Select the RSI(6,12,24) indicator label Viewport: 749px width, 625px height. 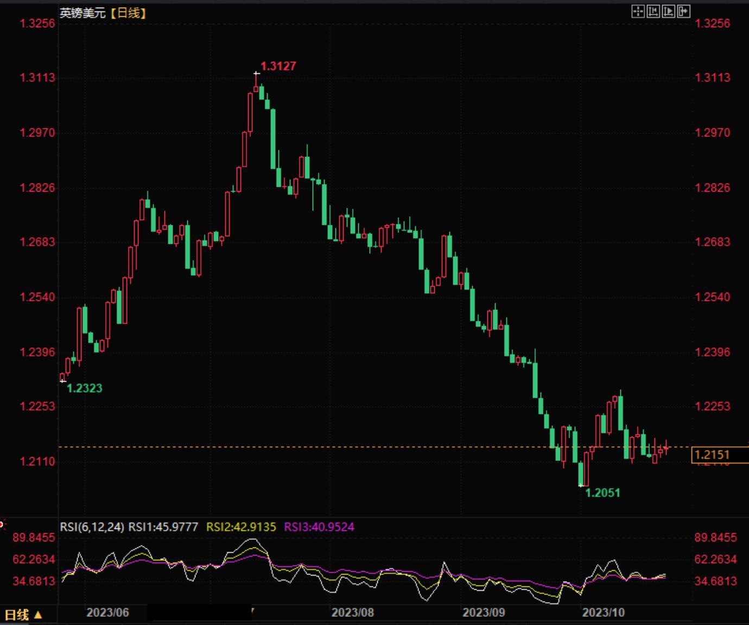point(92,527)
